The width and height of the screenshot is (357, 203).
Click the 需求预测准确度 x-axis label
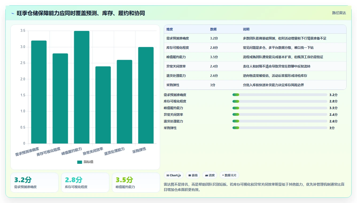click(x=27, y=152)
